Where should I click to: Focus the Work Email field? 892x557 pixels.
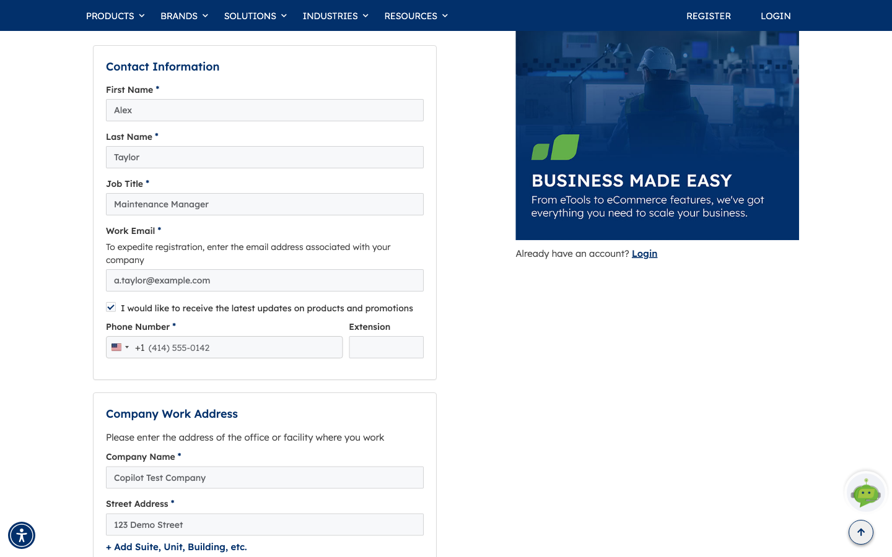coord(265,280)
